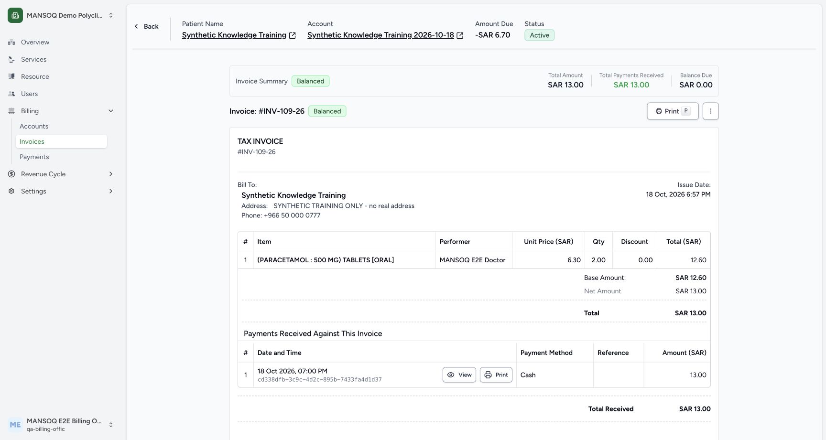Click the Services sidebar icon
The height and width of the screenshot is (440, 826).
(x=11, y=59)
